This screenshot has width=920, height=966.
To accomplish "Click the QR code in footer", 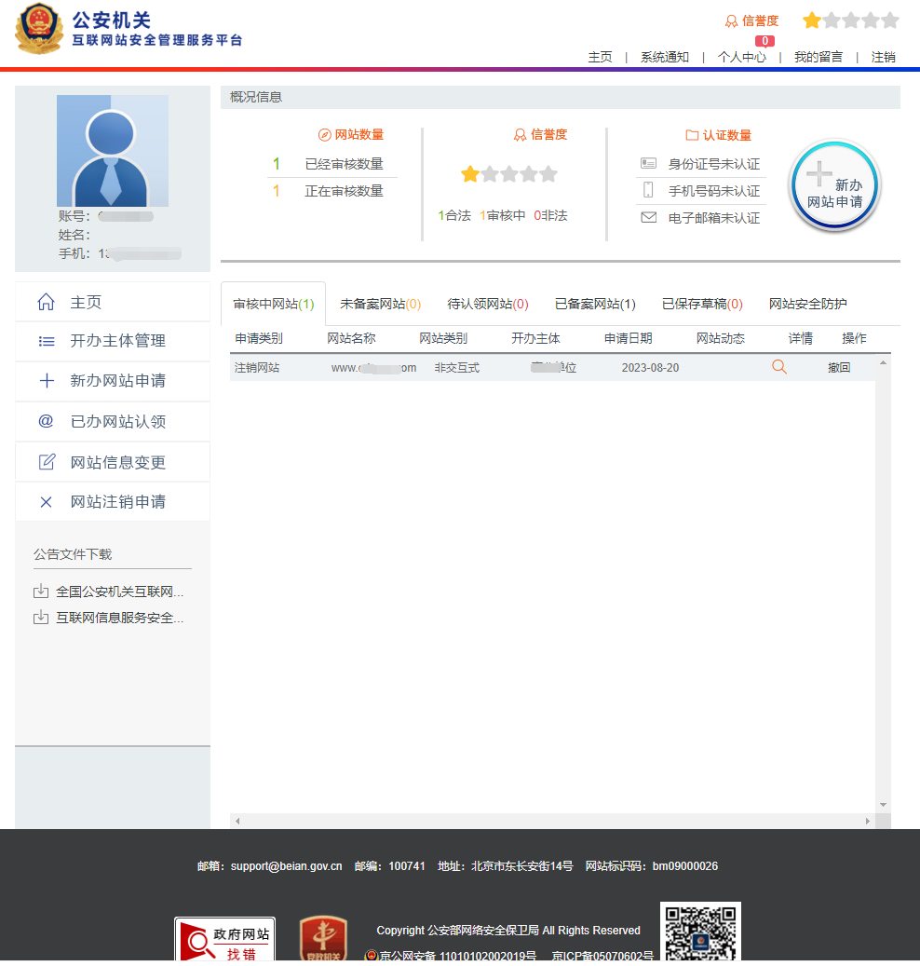I will click(x=700, y=932).
